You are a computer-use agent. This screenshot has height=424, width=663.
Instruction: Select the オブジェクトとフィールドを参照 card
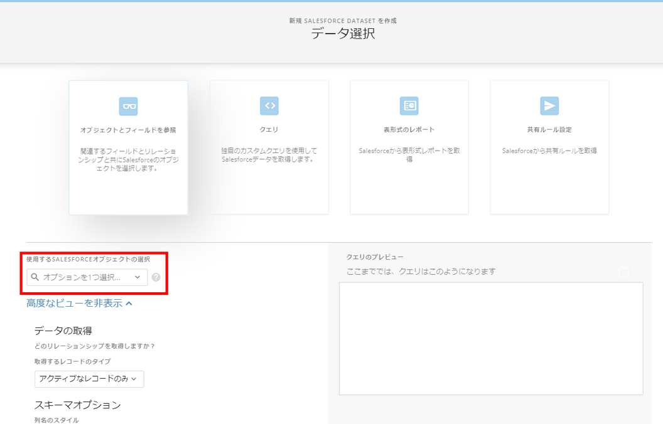pos(128,147)
